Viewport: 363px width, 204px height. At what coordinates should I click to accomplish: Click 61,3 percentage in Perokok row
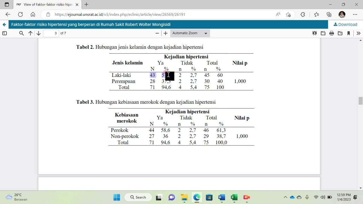[221, 130]
